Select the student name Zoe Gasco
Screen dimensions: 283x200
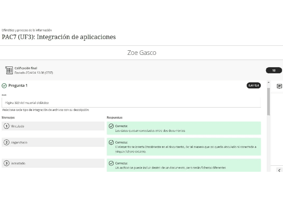(141, 53)
